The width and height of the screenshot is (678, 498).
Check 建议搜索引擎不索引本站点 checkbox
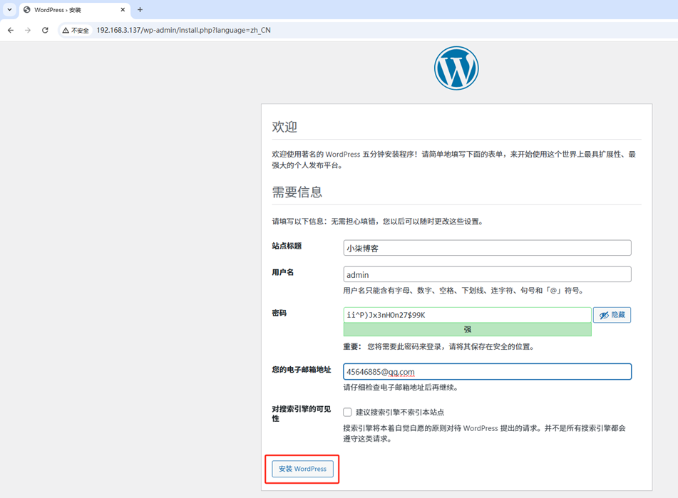click(348, 412)
